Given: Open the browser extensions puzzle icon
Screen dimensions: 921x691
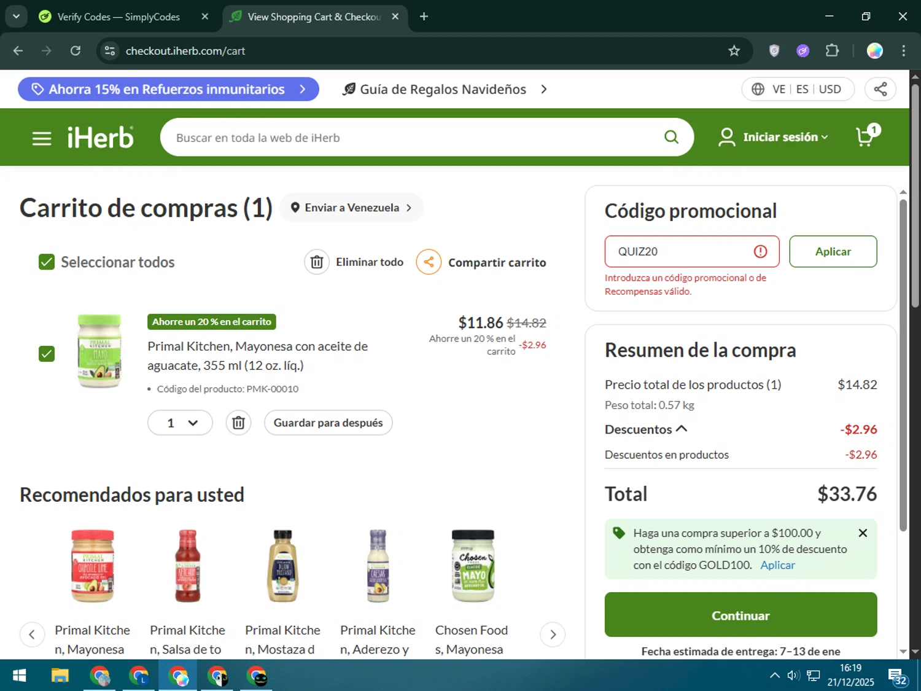Looking at the screenshot, I should tap(832, 51).
